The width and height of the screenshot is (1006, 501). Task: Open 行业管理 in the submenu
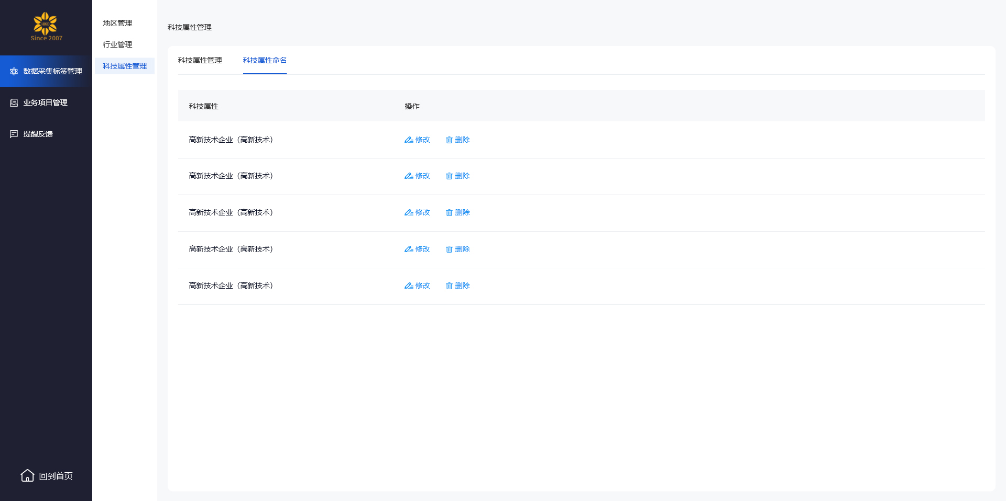(x=117, y=45)
